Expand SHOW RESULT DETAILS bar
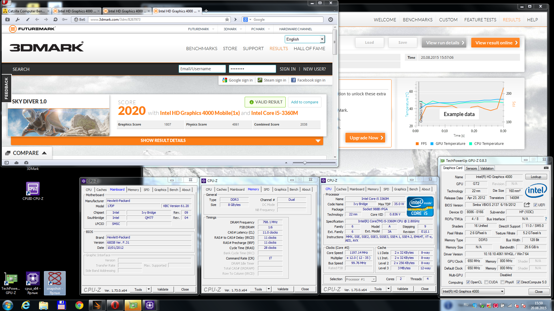Viewport: 554px width, 311px height. 167,141
